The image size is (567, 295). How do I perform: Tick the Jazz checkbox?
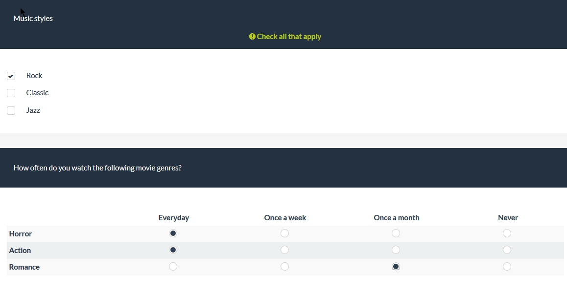(11, 110)
